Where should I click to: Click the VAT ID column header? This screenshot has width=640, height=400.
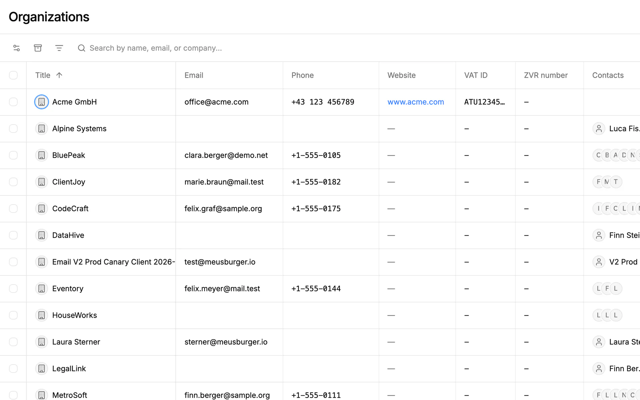click(476, 75)
